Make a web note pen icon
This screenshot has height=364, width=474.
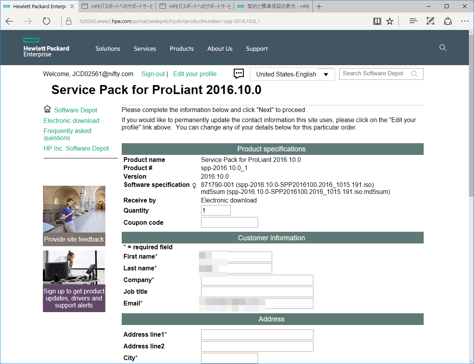click(x=430, y=21)
